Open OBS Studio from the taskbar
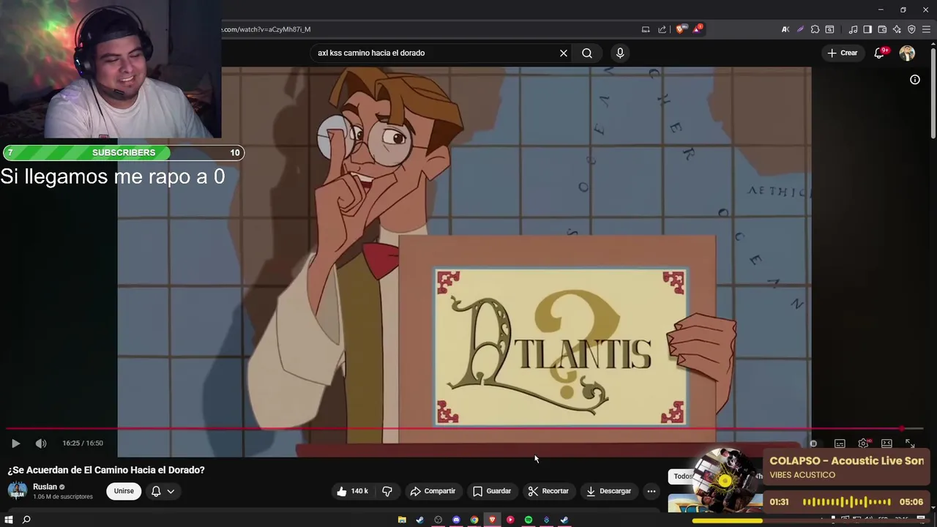 point(438,520)
